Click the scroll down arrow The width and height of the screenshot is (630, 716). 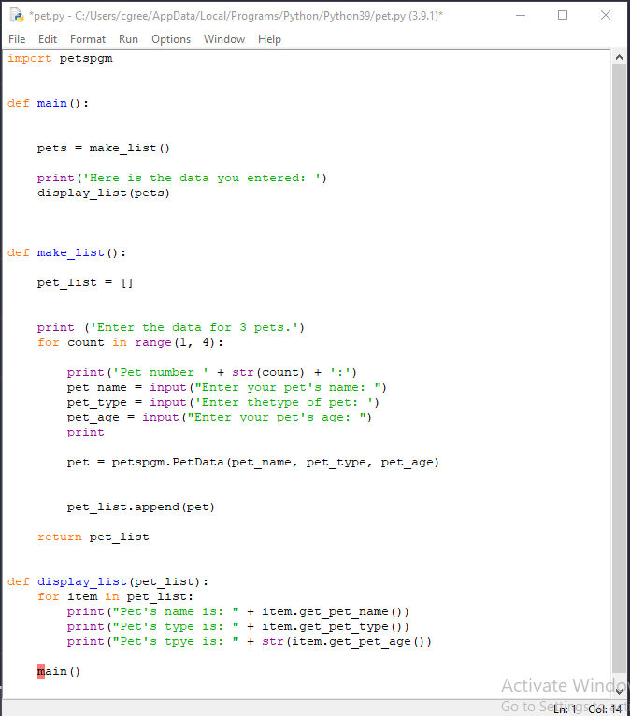click(619, 691)
